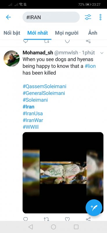Open the three-dot overflow menu
The height and width of the screenshot is (233, 107).
click(101, 17)
